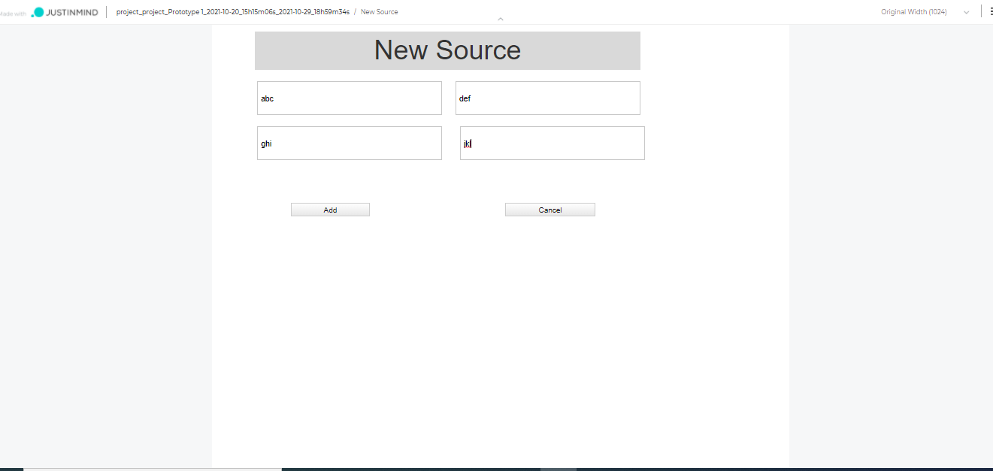Focus the input field containing ghi
Screen dimensions: 993x471
[349, 143]
